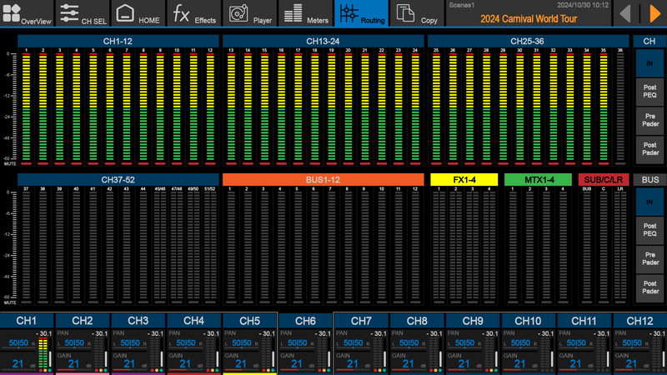Viewport: 667px width, 375px height.
Task: Open the Player turntable icon
Action: point(238,12)
